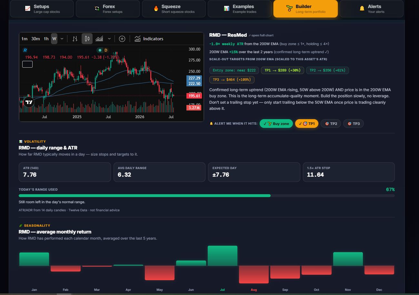Click the ResMed symbol logo in chart legend

[x=25, y=50]
